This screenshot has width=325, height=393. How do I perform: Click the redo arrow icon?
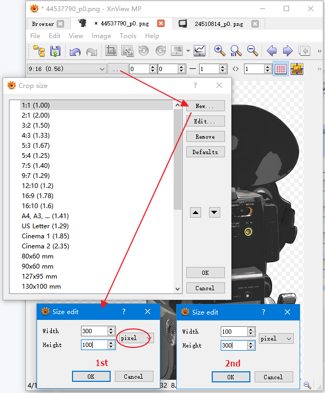92,51
